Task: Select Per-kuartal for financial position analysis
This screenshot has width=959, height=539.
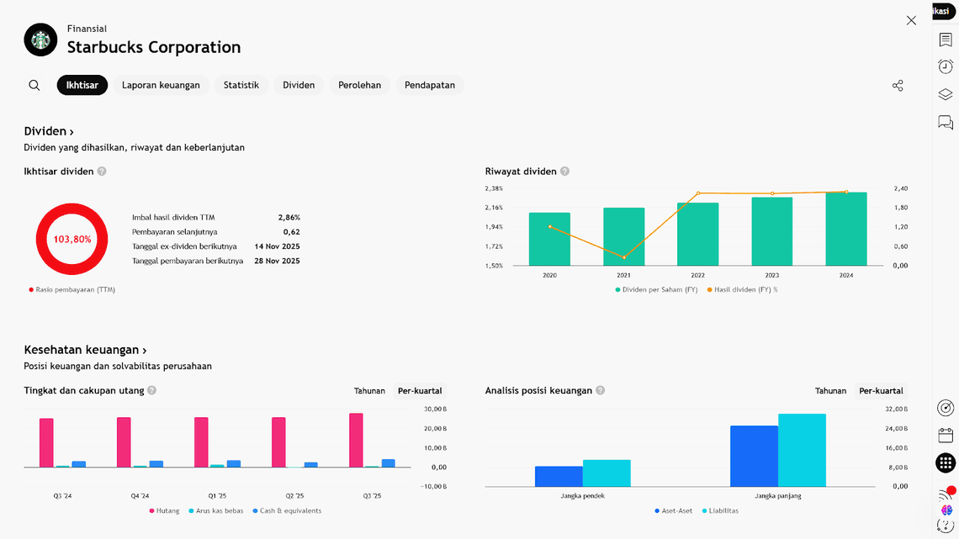Action: pyautogui.click(x=881, y=391)
